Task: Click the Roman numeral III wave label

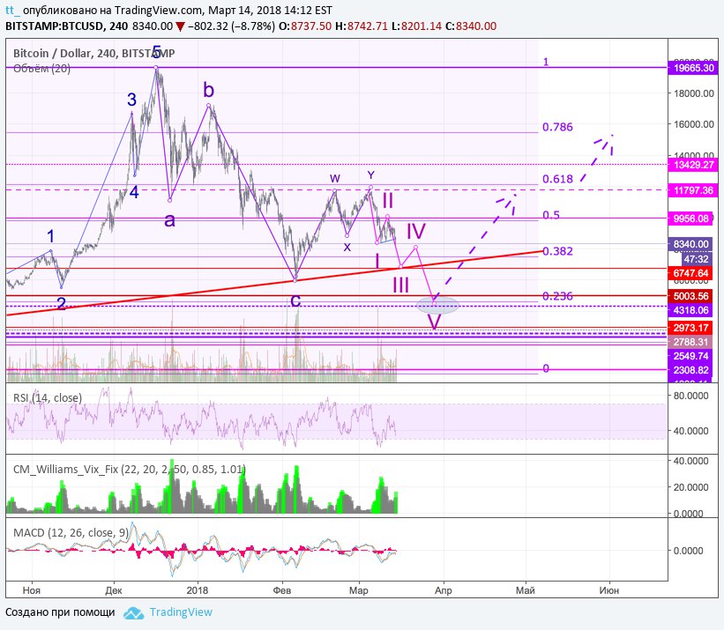Action: pyautogui.click(x=400, y=285)
